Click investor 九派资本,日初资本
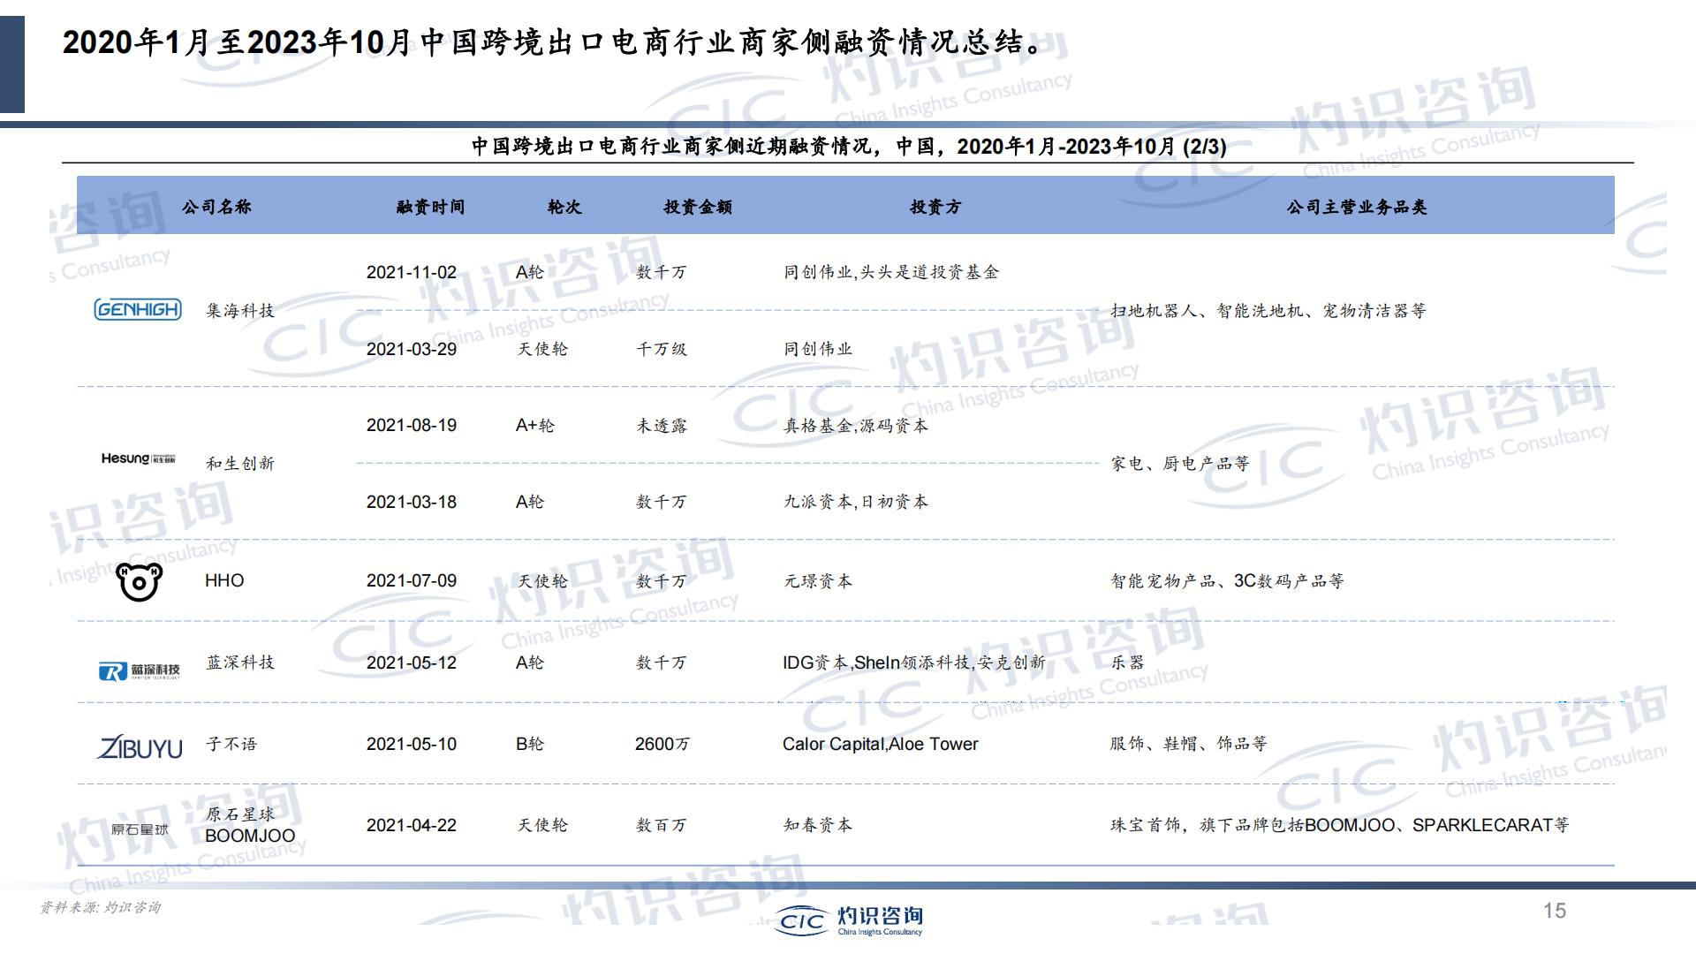Screen dimensions: 1696x954 click(856, 502)
